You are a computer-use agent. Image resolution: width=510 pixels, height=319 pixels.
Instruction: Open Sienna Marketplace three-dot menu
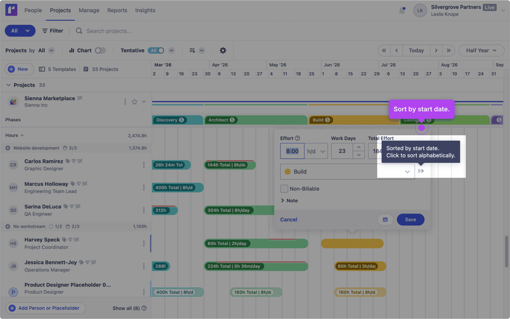click(x=125, y=102)
